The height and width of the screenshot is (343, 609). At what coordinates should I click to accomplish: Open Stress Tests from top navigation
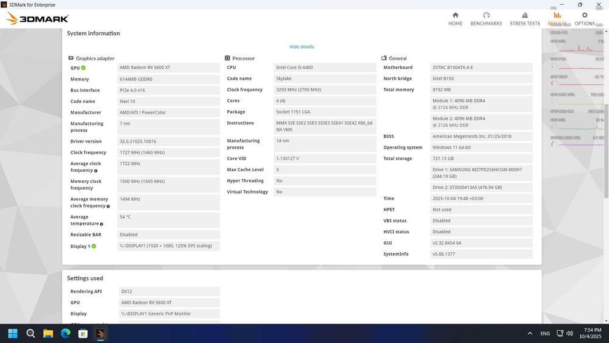point(524,15)
